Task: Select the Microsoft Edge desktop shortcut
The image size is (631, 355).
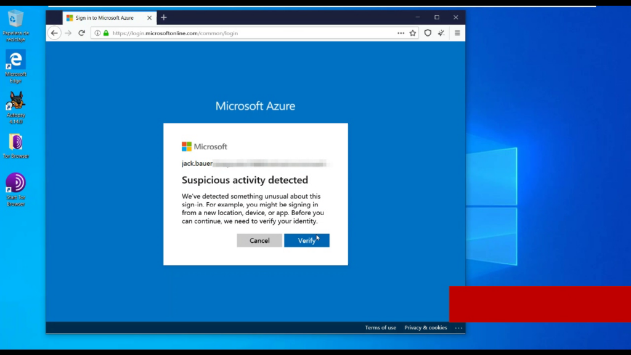Action: [15, 67]
